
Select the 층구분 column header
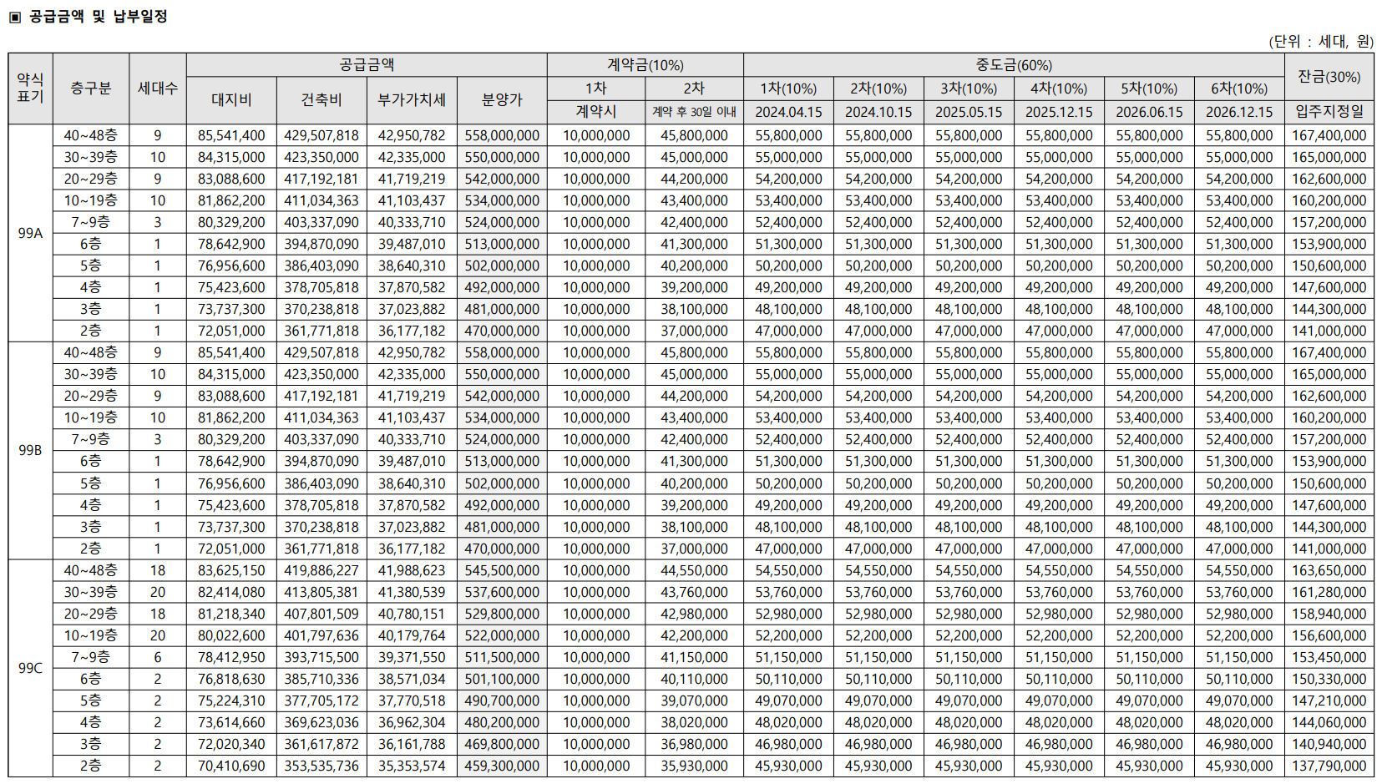[x=90, y=89]
